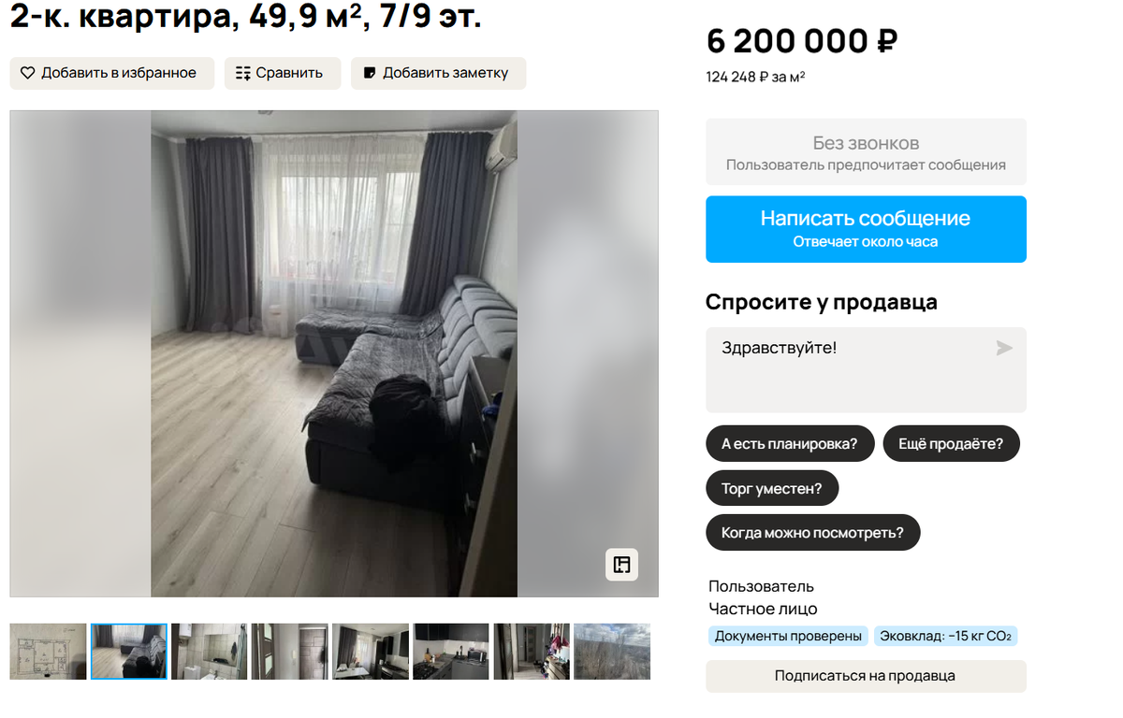Open the floor plan icon on the photo
This screenshot has width=1123, height=718.
[622, 565]
